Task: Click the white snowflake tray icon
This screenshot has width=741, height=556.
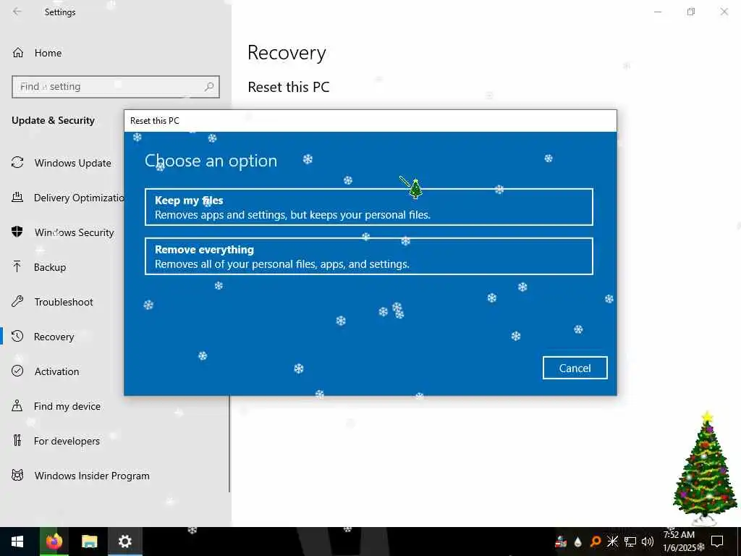Action: (x=612, y=542)
